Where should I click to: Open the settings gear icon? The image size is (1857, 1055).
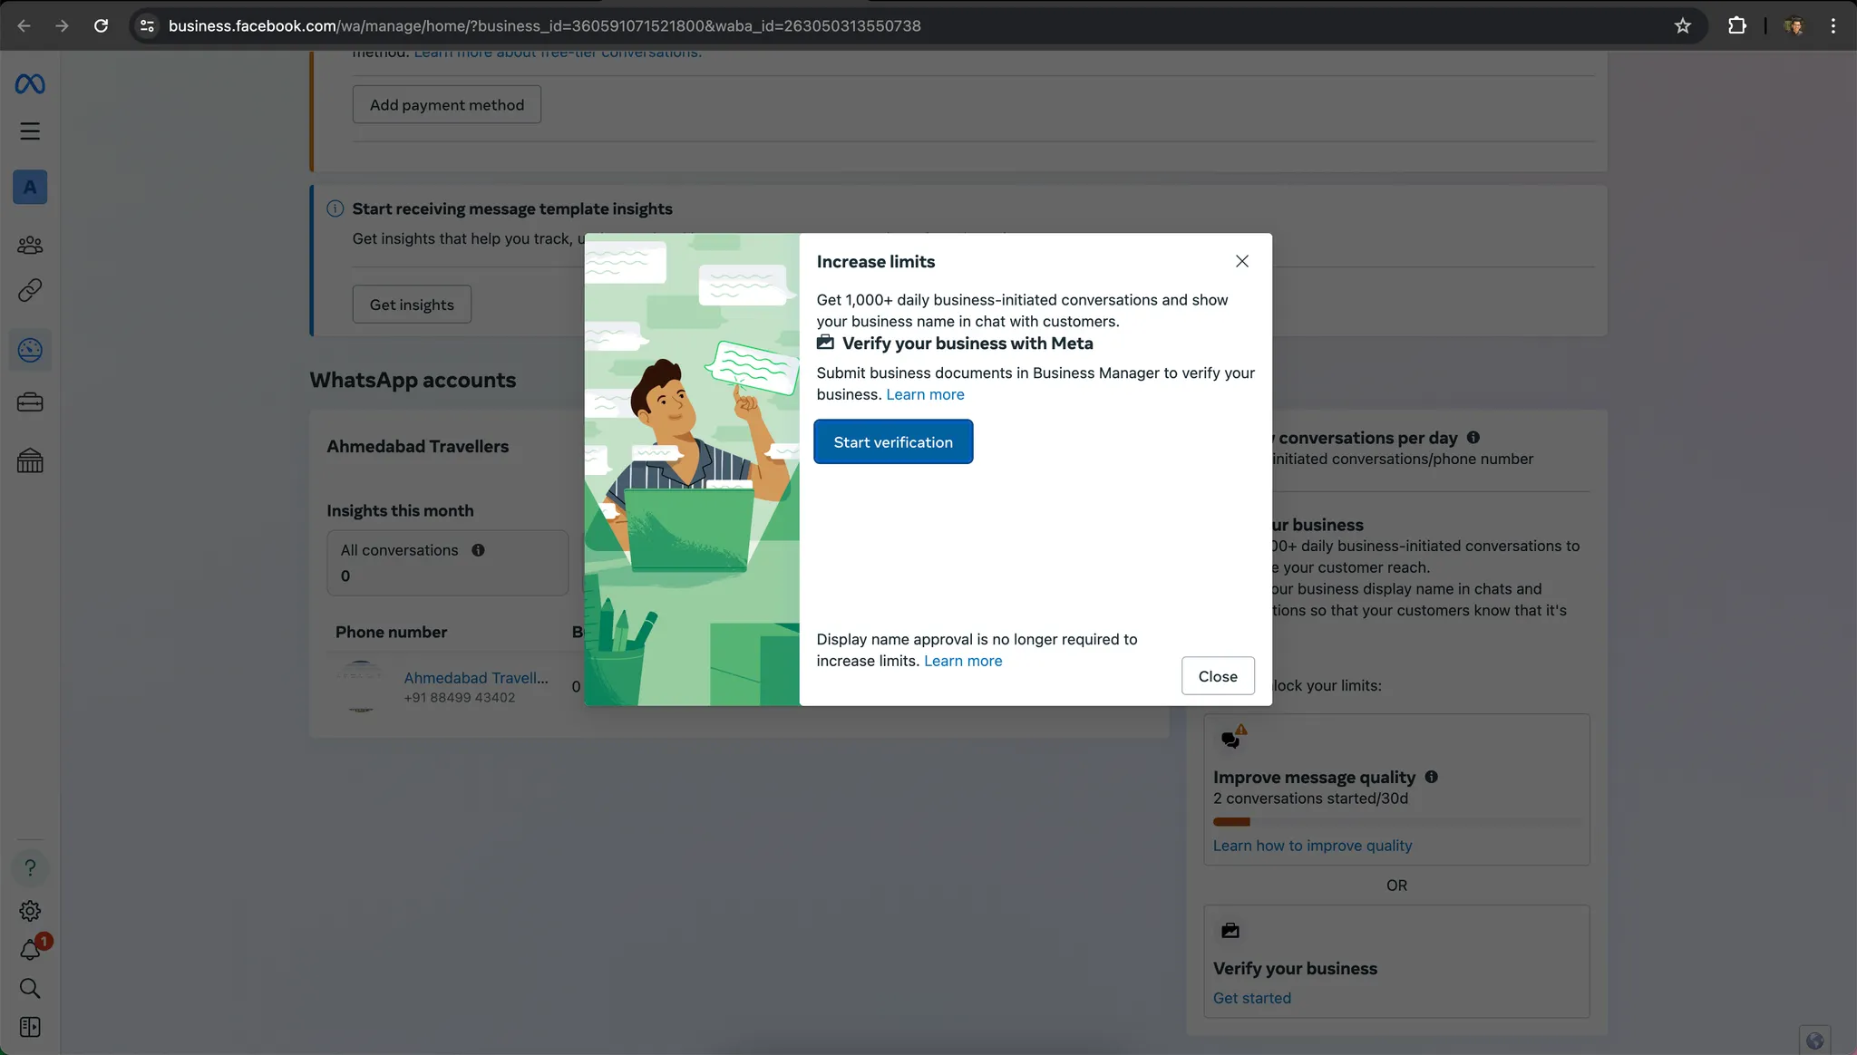pyautogui.click(x=30, y=911)
